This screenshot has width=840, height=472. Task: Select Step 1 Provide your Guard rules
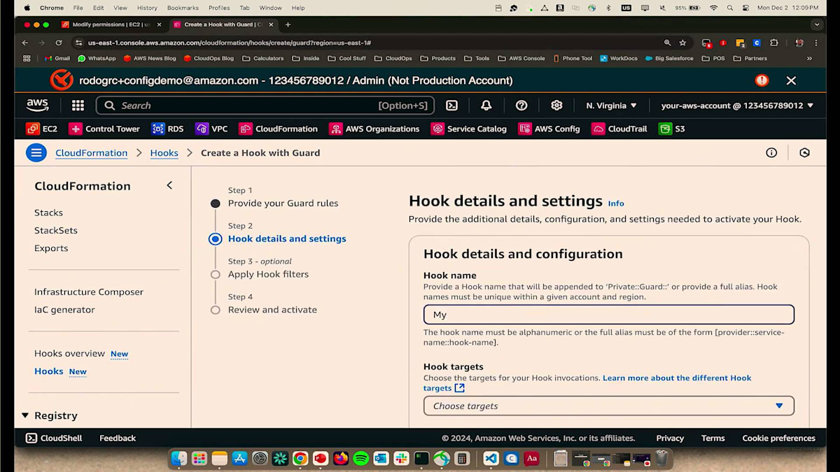click(x=283, y=203)
